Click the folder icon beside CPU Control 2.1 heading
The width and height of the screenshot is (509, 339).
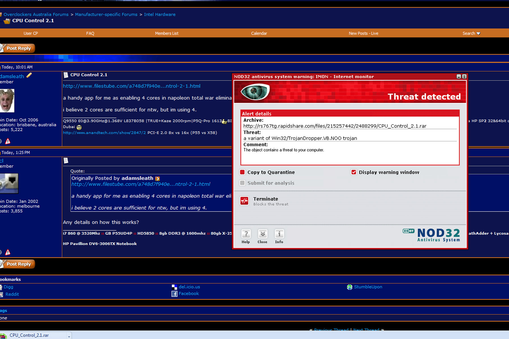(7, 21)
